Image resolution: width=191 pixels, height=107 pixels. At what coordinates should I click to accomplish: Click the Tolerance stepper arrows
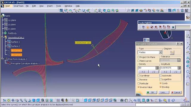(x=179, y=60)
